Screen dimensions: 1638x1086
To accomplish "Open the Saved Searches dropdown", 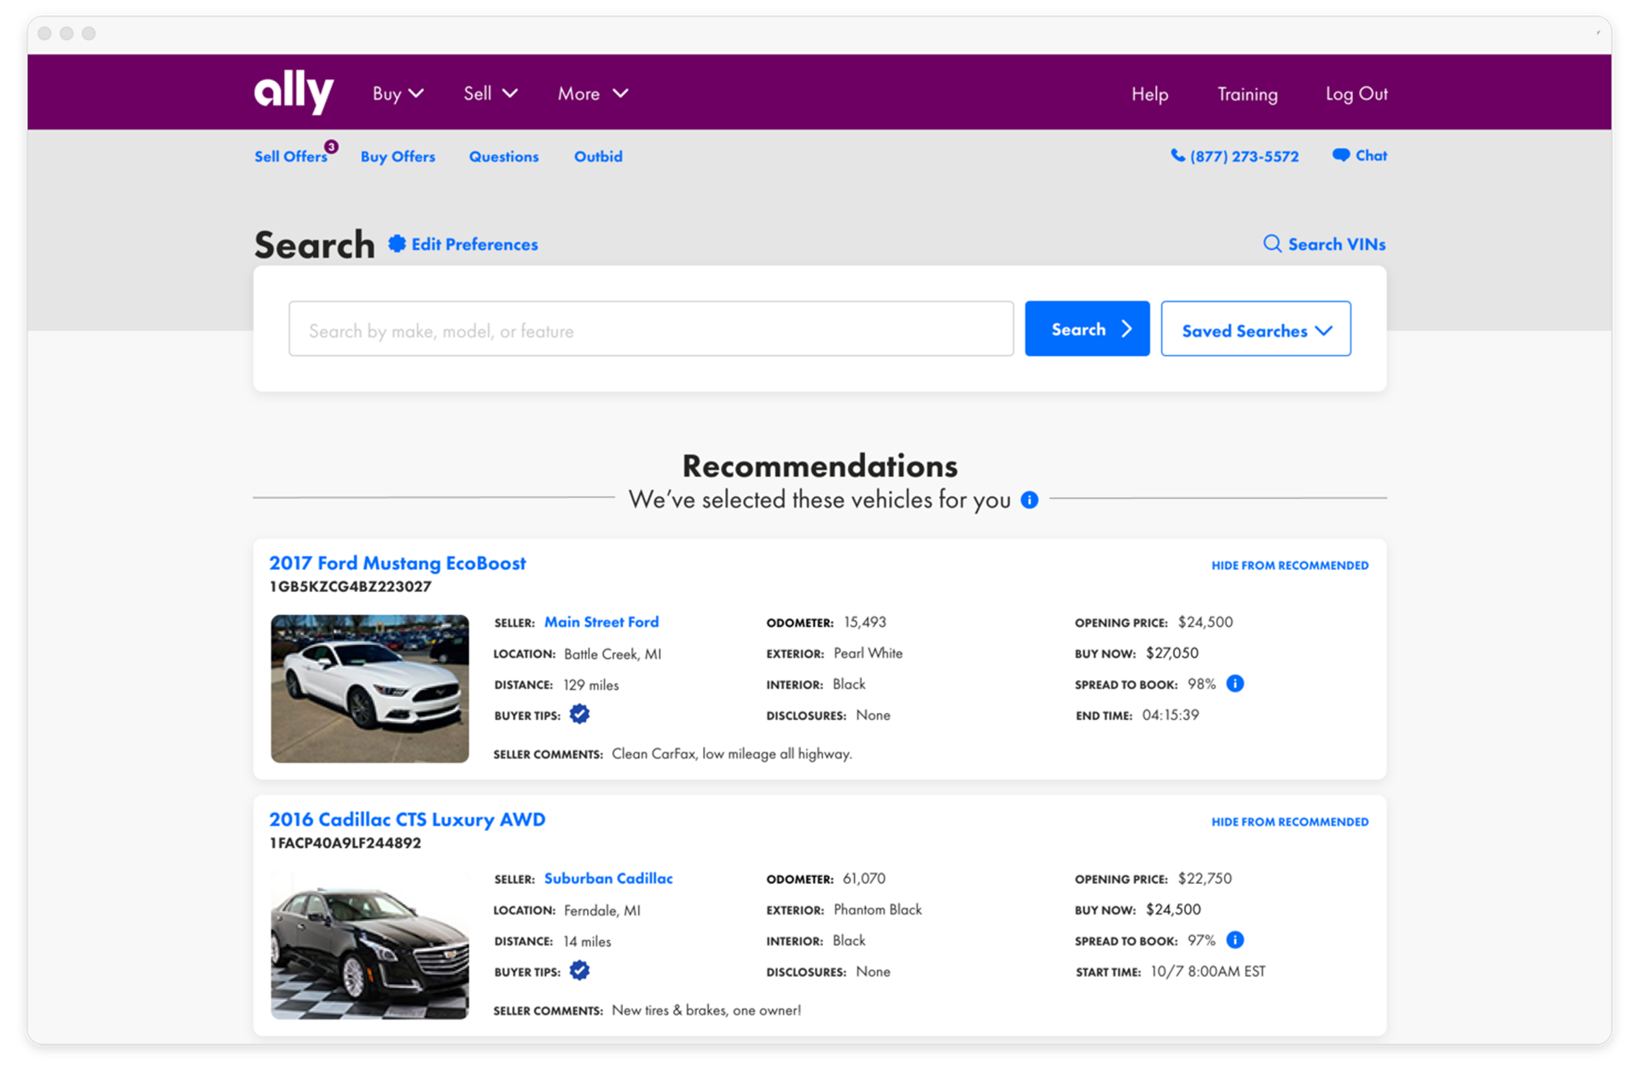I will pos(1256,329).
